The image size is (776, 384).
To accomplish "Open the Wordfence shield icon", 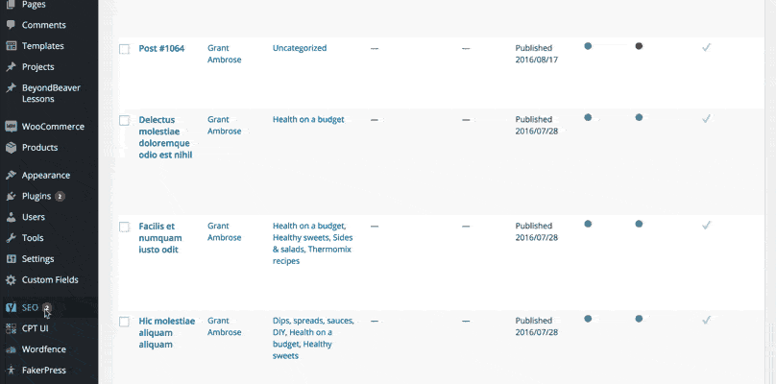I will tap(11, 349).
